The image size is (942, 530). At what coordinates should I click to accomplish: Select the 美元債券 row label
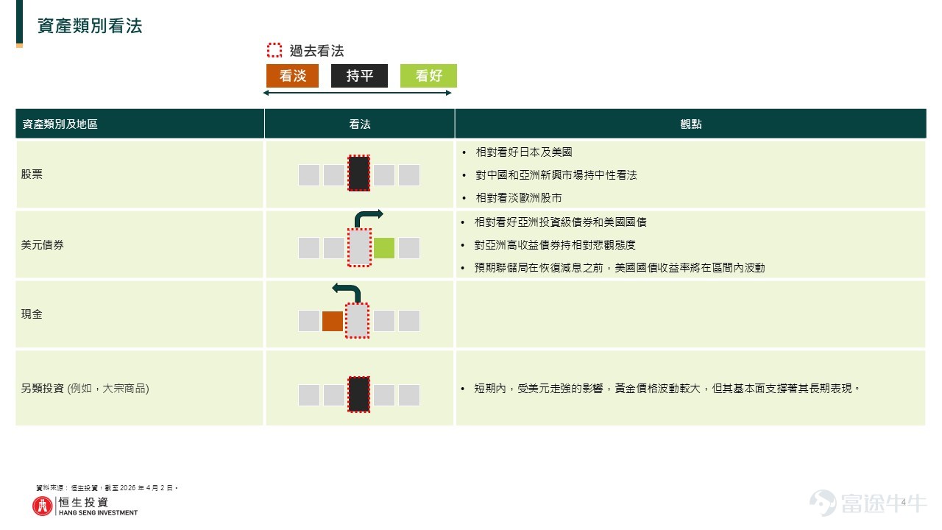point(43,244)
